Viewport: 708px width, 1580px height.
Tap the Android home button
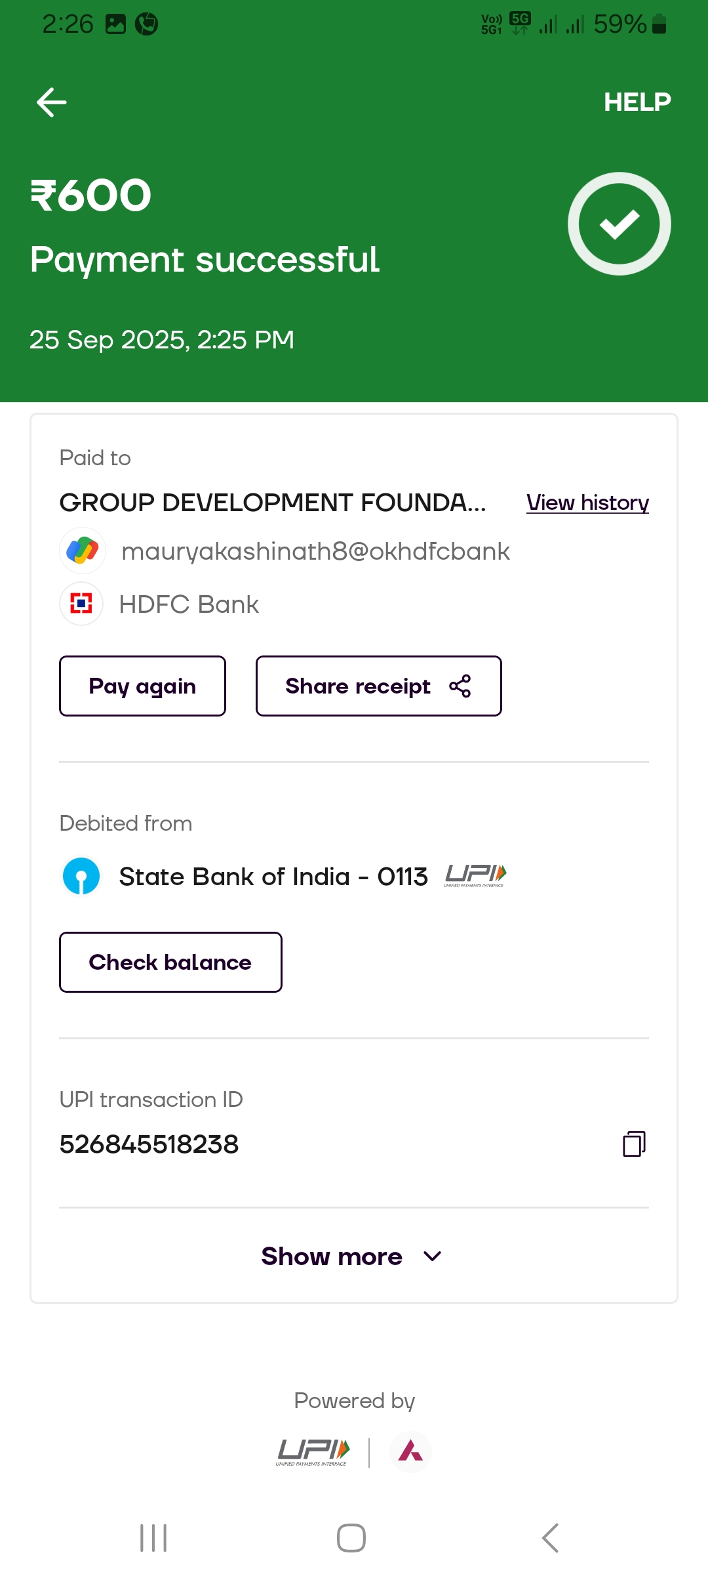351,1538
